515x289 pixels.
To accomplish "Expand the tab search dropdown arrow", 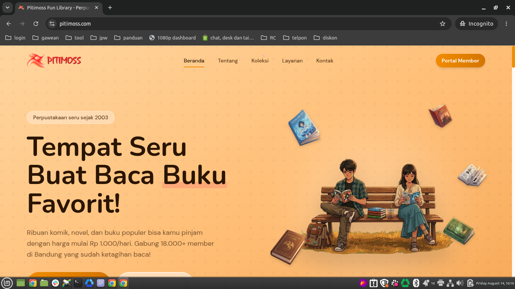I will tap(7, 8).
